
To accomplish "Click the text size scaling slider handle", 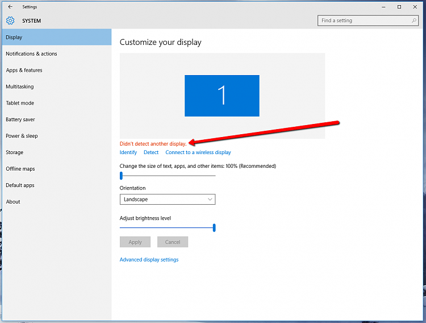I will 121,176.
